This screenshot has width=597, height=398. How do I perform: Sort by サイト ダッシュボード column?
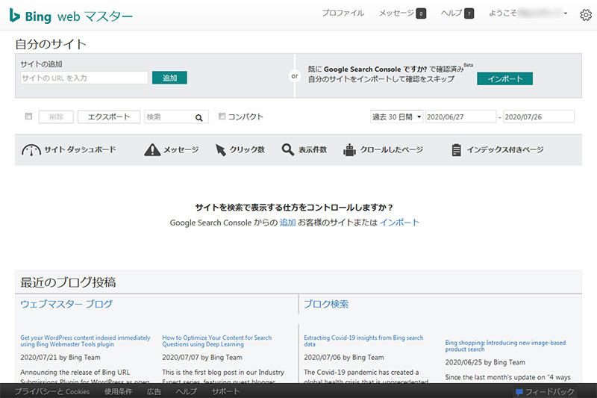pyautogui.click(x=80, y=149)
